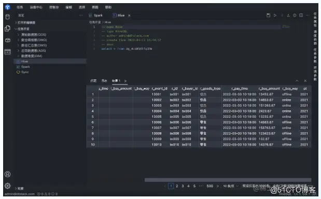
Task: Click the r_pay_time column header
Action: (x=240, y=89)
